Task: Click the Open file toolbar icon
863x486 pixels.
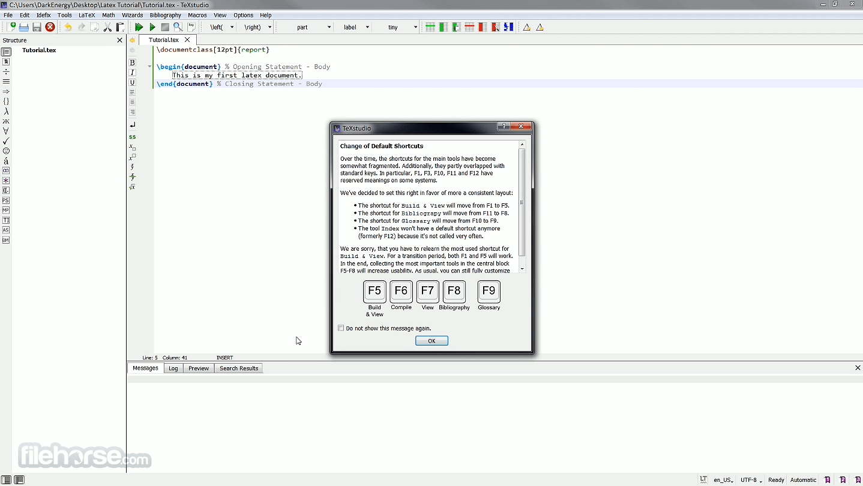Action: 24,27
